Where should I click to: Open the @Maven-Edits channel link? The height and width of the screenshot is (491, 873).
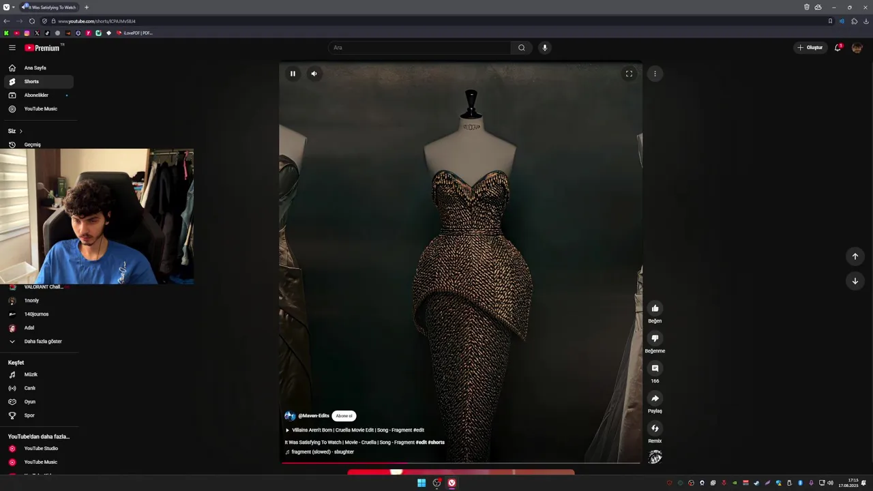(x=313, y=416)
